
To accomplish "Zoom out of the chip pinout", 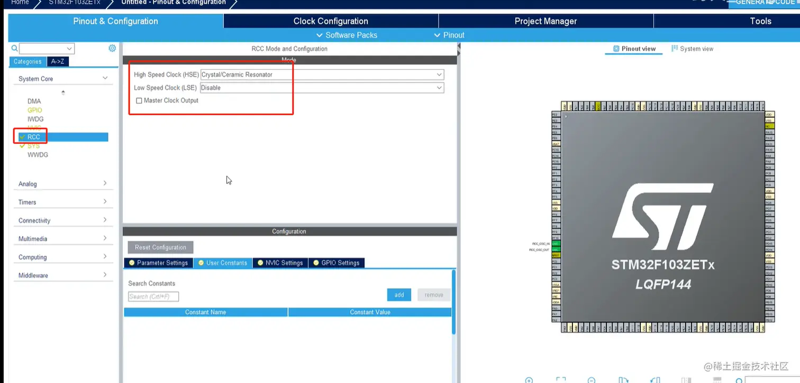I will coord(592,380).
